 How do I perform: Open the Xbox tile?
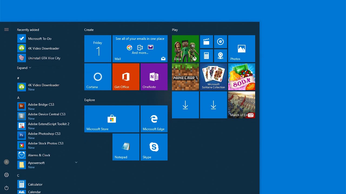pos(185,49)
